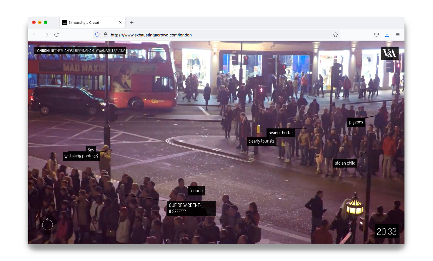Open site info via padlock icon

tap(106, 35)
